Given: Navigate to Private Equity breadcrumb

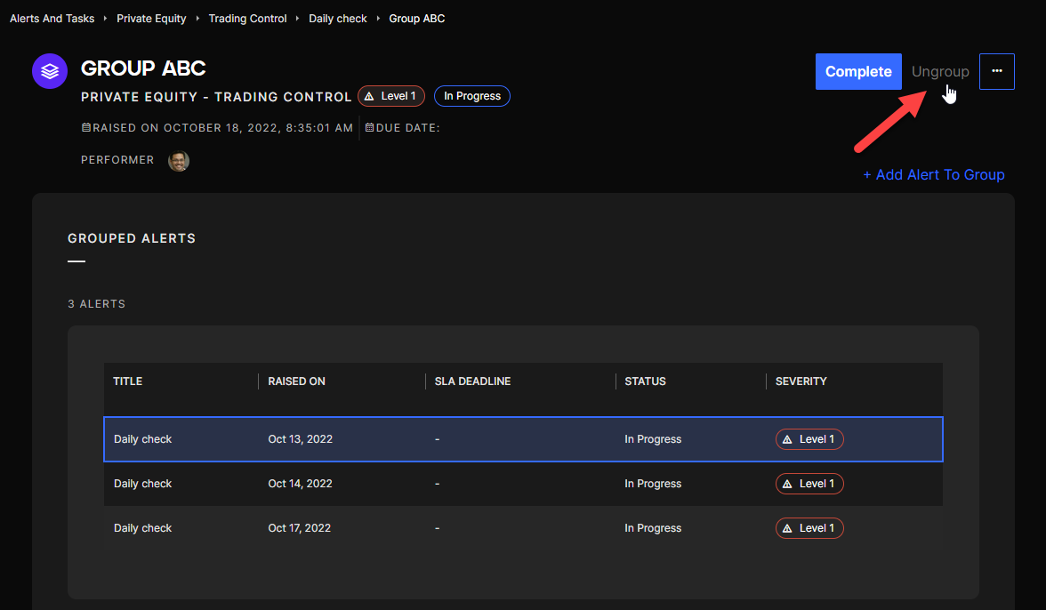Looking at the screenshot, I should [x=151, y=19].
